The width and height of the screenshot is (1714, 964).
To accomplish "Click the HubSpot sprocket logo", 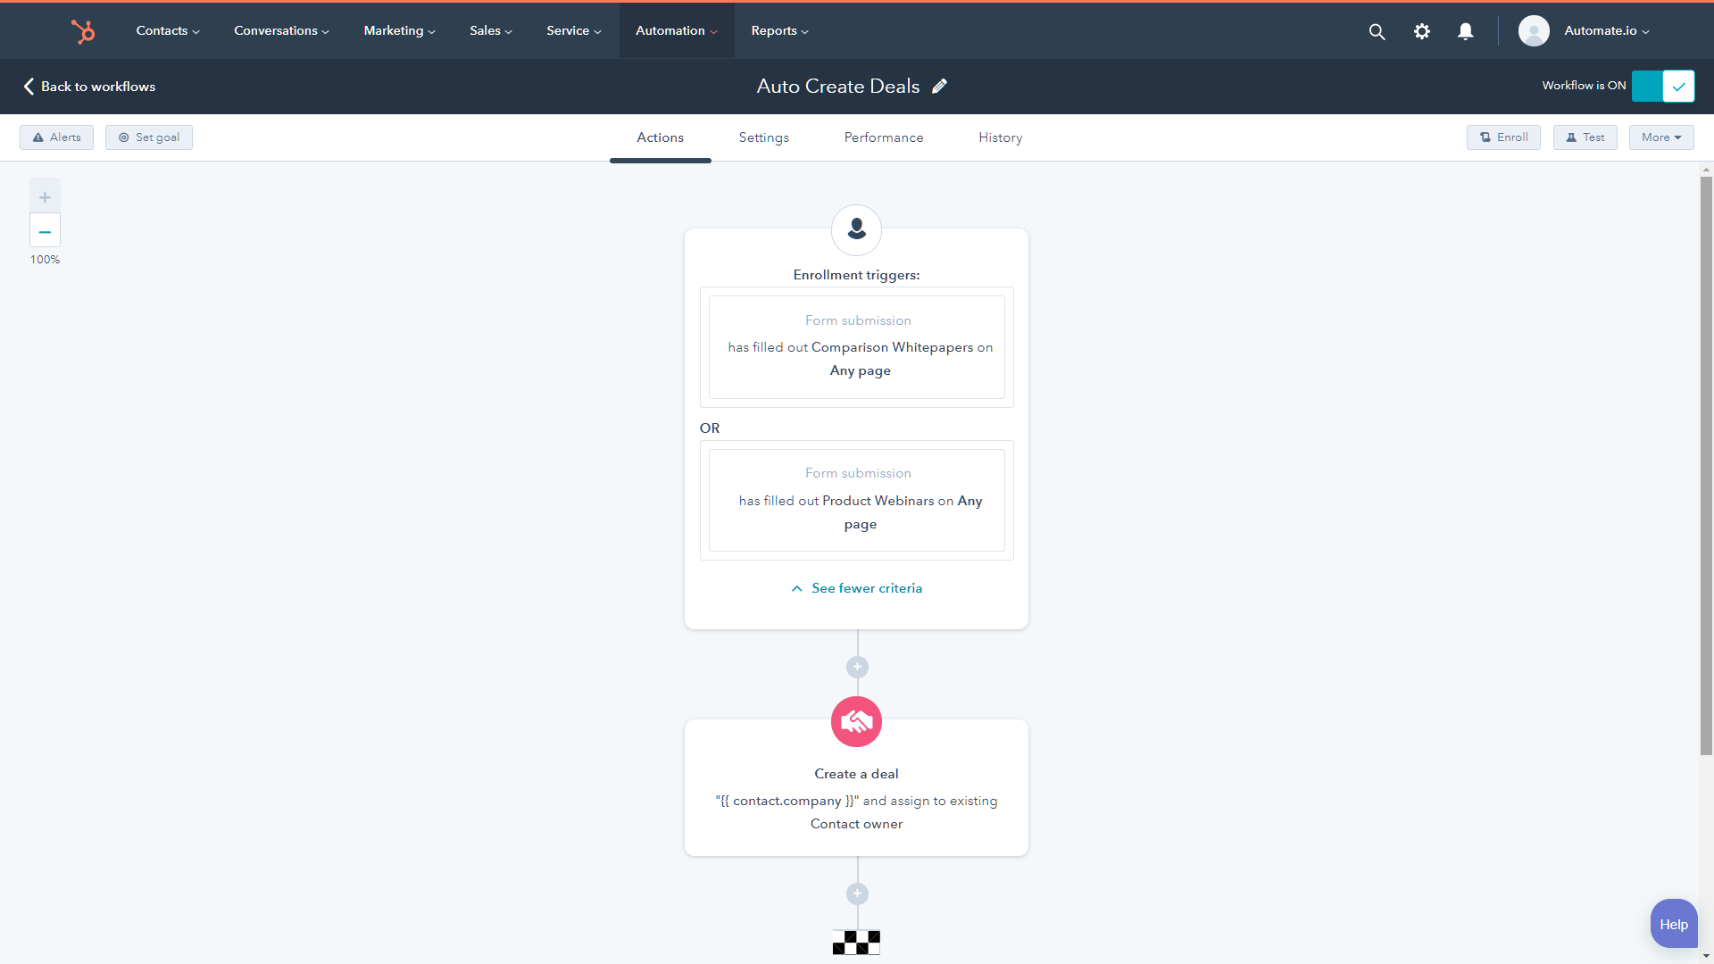I will (82, 30).
